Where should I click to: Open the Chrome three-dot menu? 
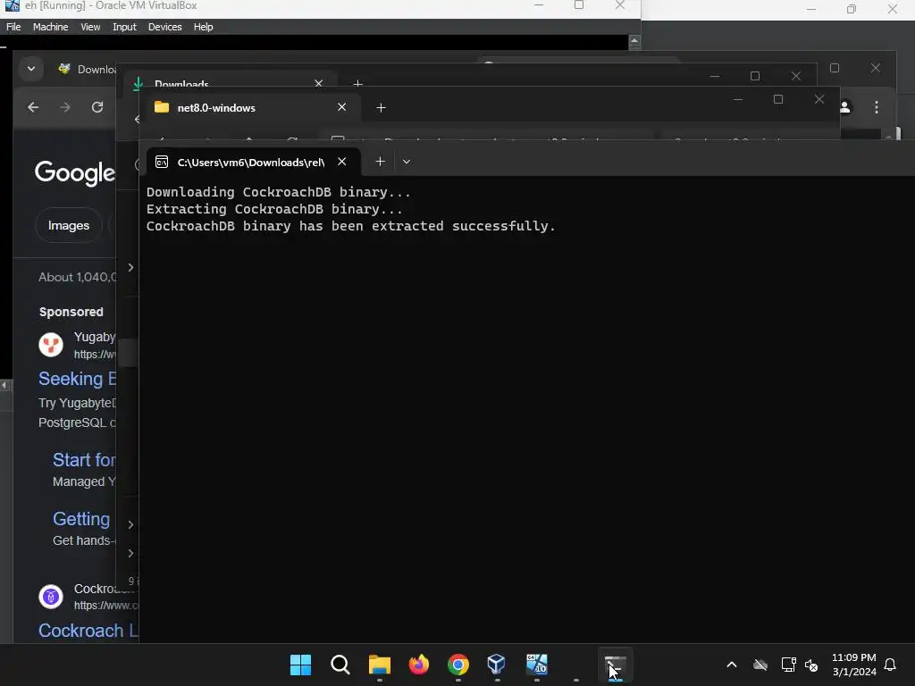pyautogui.click(x=877, y=107)
